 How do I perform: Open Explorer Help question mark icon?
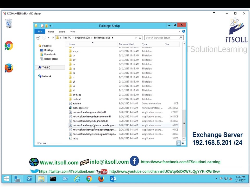click(x=184, y=31)
